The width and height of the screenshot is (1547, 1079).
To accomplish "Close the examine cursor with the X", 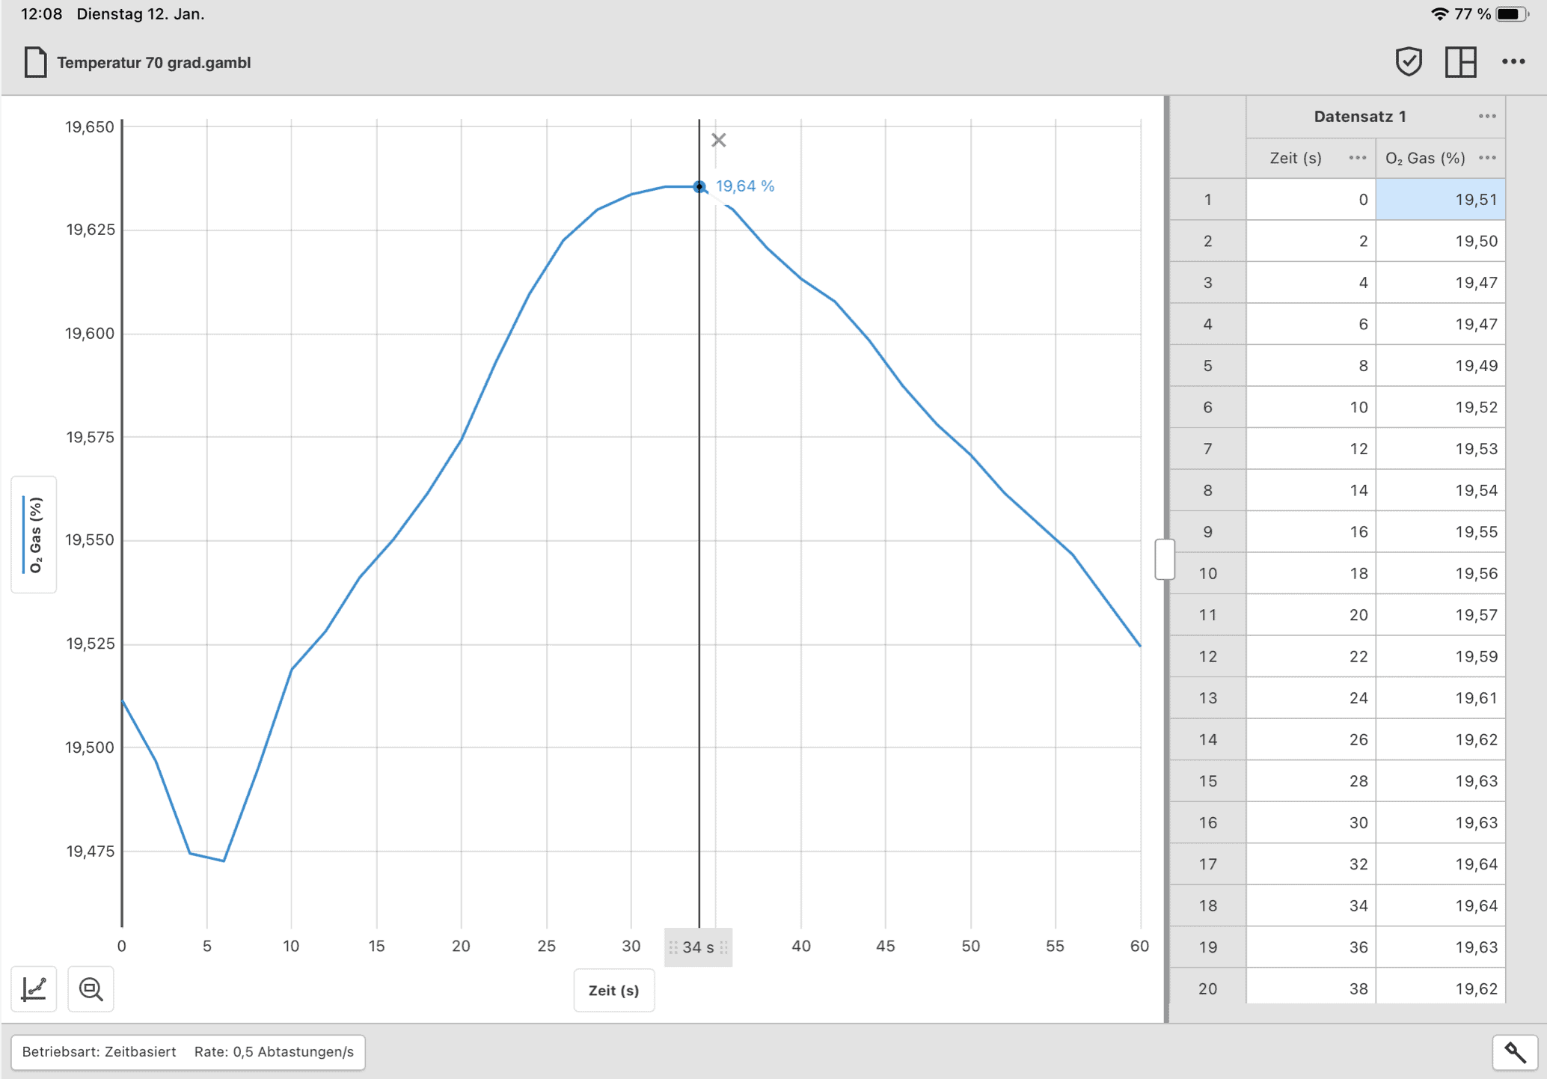I will pyautogui.click(x=718, y=140).
